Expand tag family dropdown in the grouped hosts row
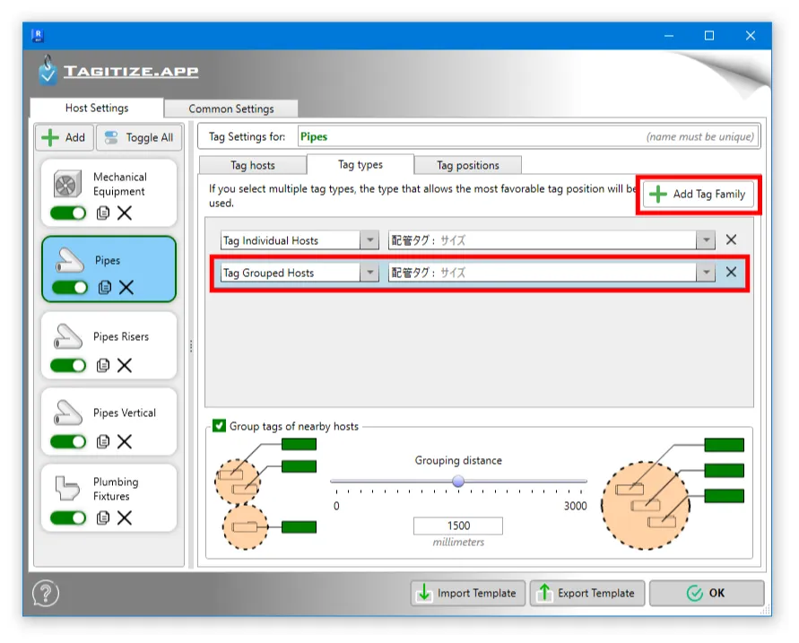This screenshot has width=799, height=643. [x=707, y=273]
